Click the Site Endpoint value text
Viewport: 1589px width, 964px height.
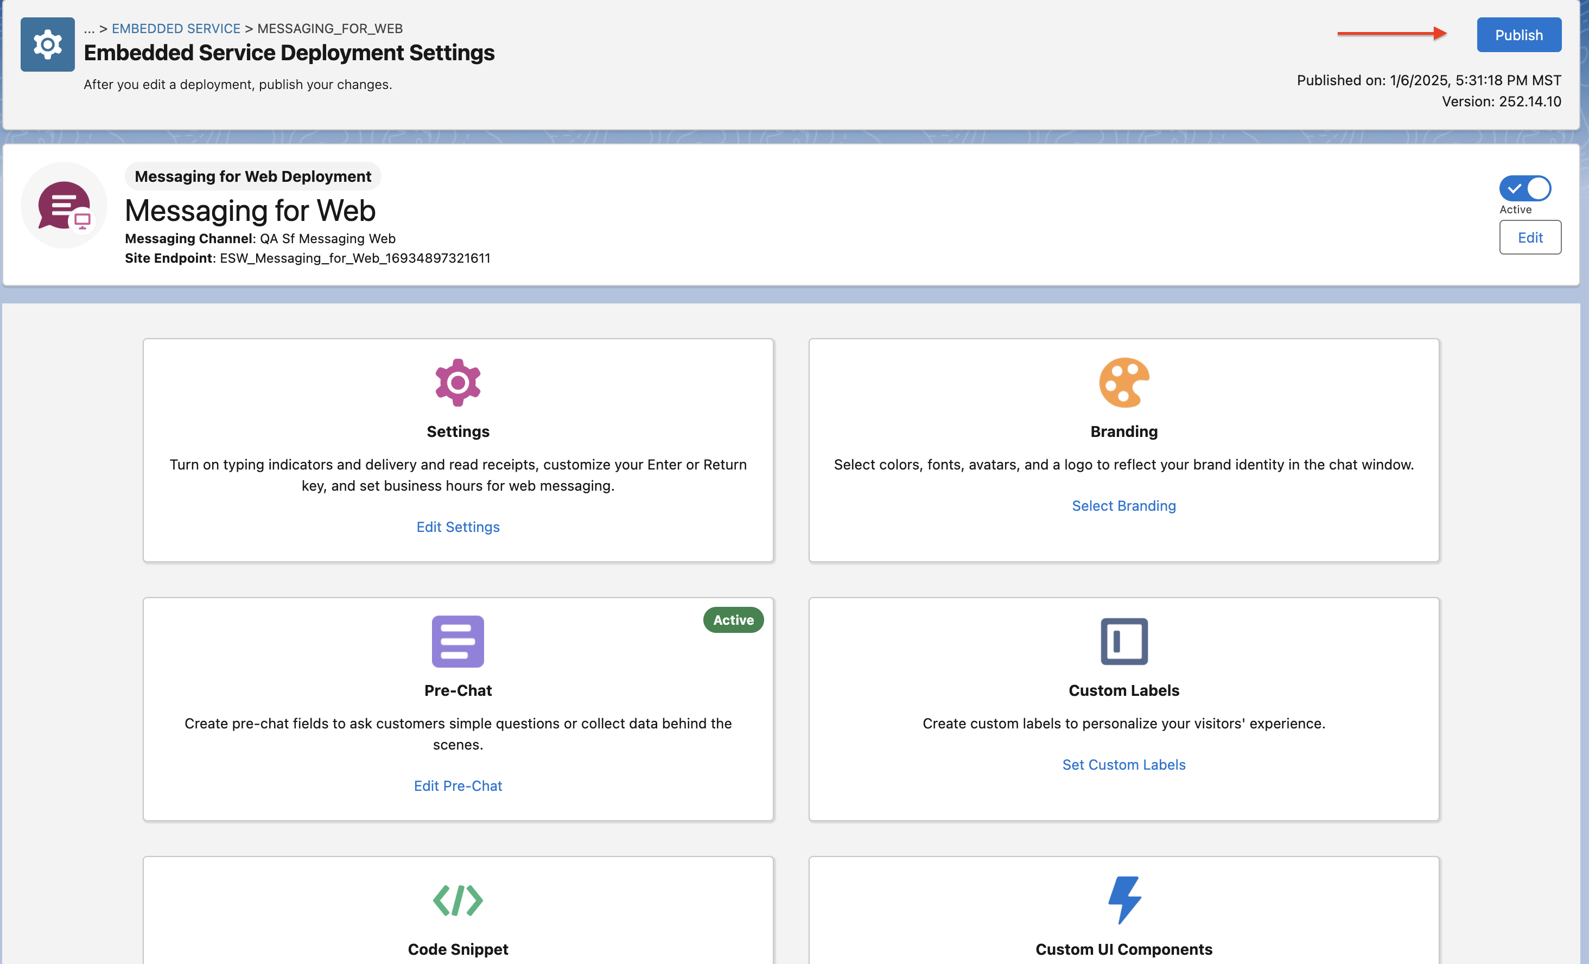[355, 258]
